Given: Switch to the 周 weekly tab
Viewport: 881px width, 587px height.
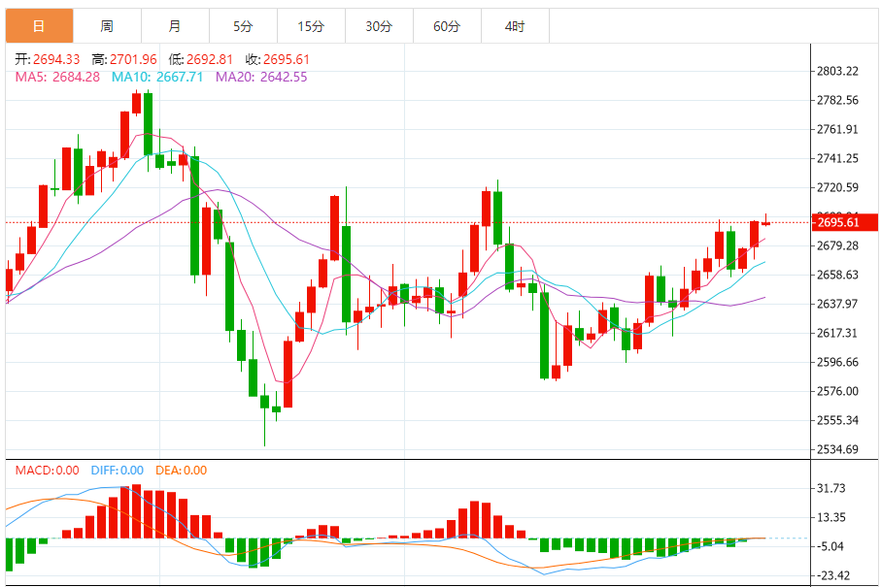Looking at the screenshot, I should pyautogui.click(x=107, y=26).
